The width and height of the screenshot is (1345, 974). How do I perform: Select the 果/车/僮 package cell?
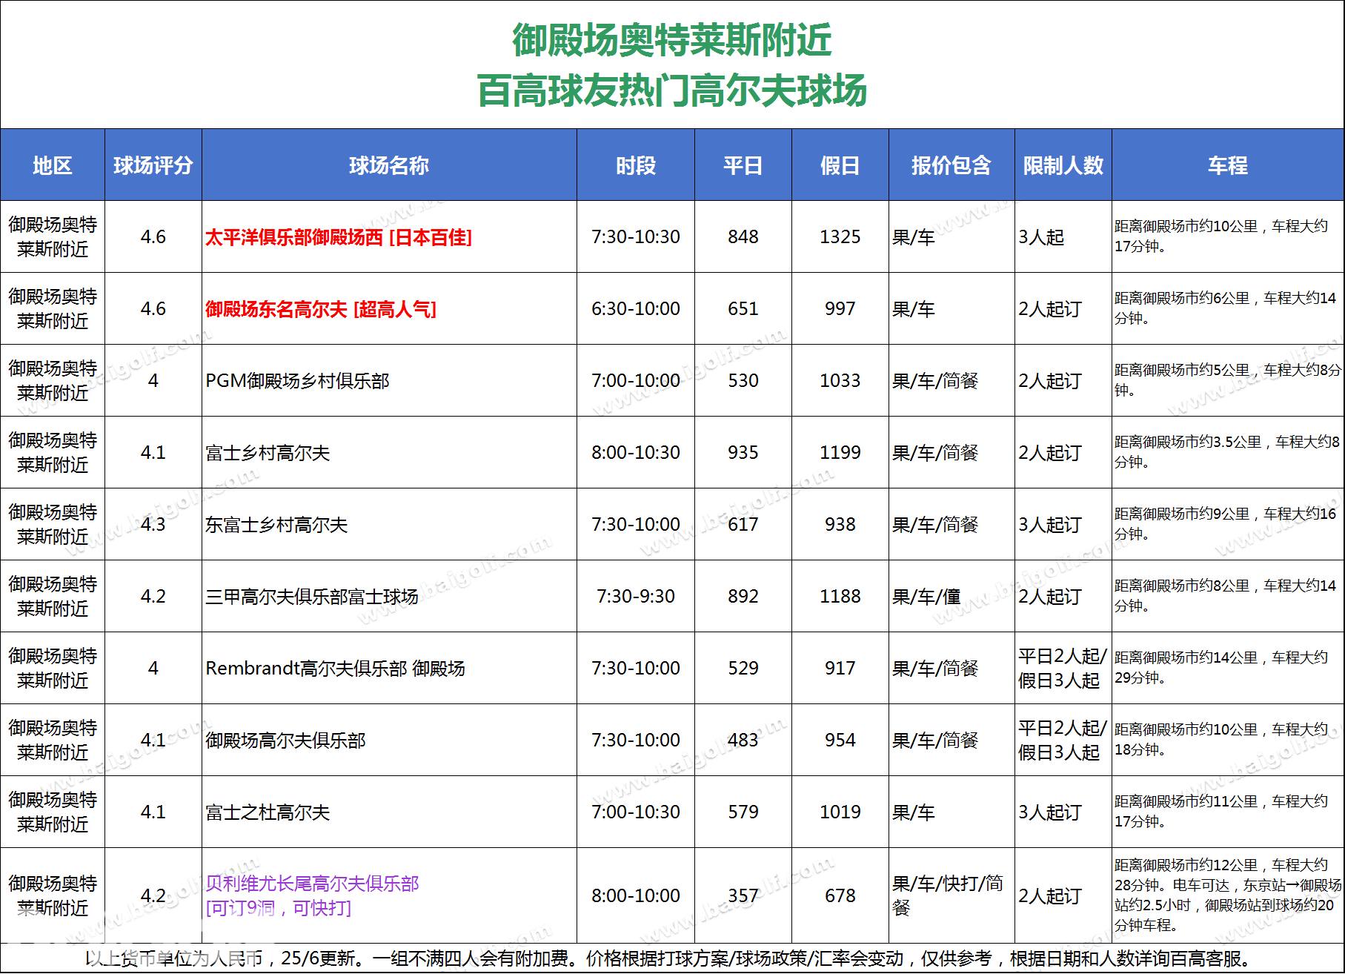(x=926, y=597)
